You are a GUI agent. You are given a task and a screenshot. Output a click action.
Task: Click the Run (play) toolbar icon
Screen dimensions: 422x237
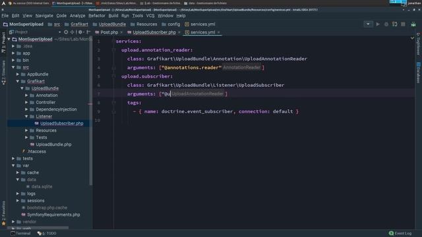378,24
